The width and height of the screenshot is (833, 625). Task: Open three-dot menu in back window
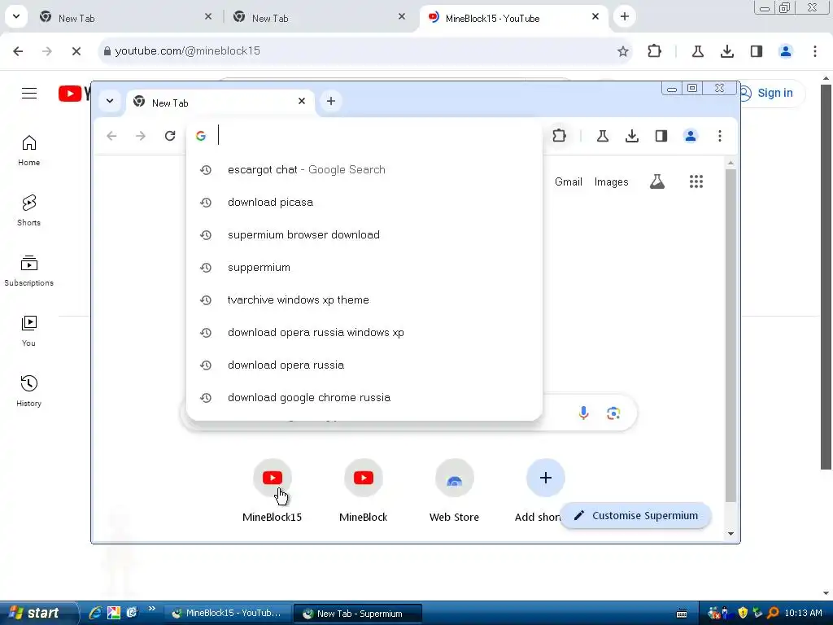[x=814, y=51]
